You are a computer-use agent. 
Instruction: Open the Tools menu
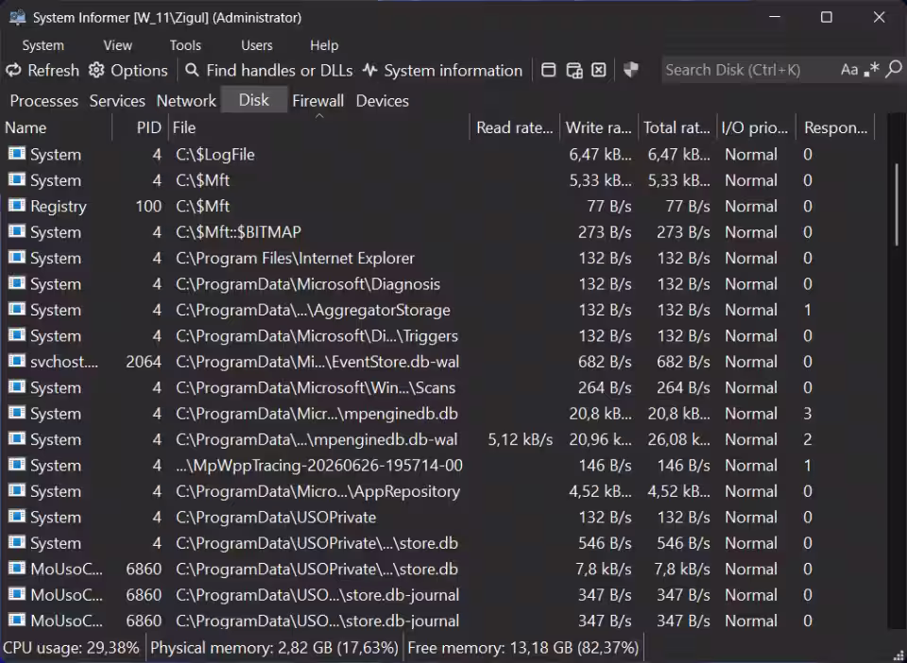tap(185, 45)
